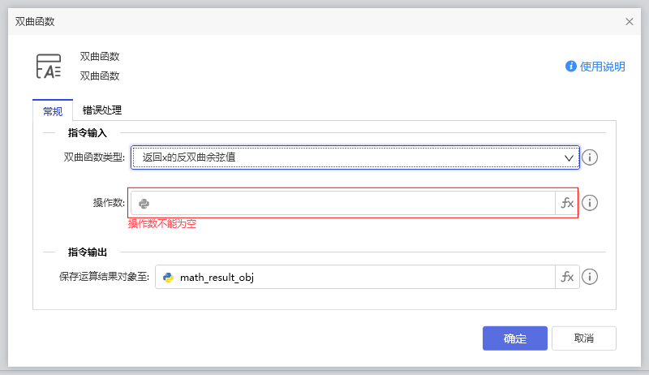Switch to the 错误处理 tab
The width and height of the screenshot is (649, 375).
coord(102,110)
